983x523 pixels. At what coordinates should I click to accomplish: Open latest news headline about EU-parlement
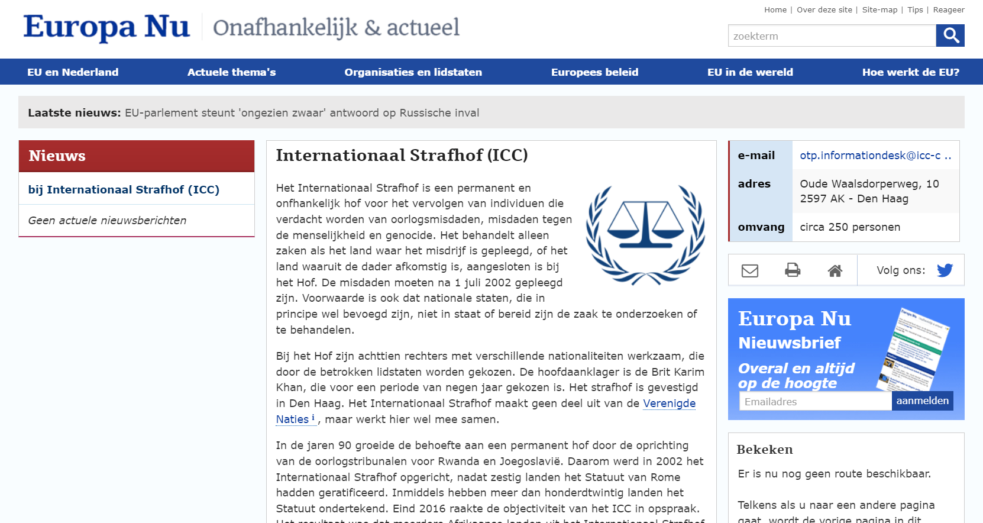[302, 112]
